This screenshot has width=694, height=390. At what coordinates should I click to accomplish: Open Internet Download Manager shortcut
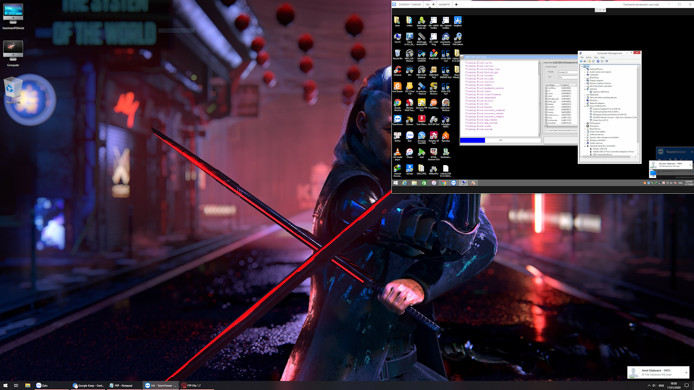[397, 170]
